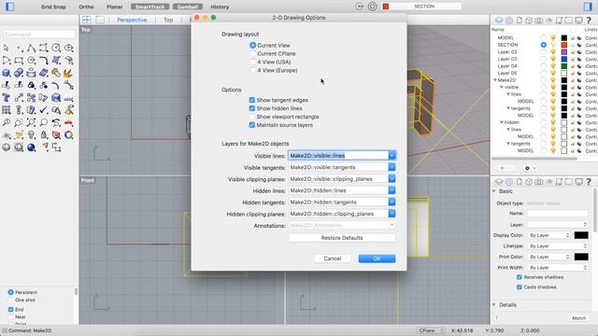The width and height of the screenshot is (598, 336).
Task: Toggle the Gumball button
Action: pyautogui.click(x=187, y=7)
